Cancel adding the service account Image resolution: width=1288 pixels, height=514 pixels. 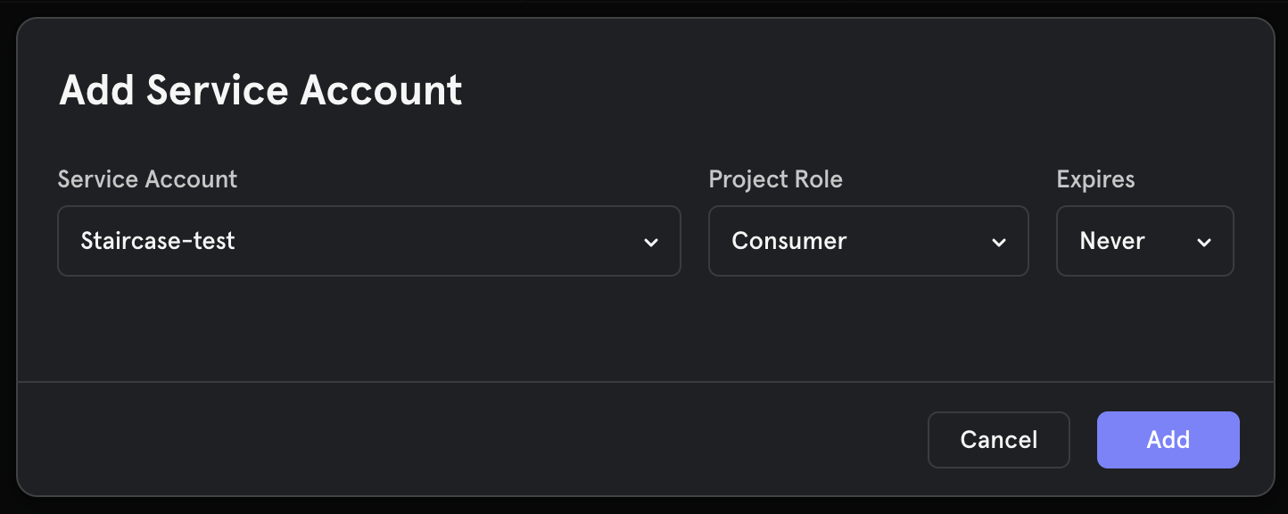[x=999, y=440]
